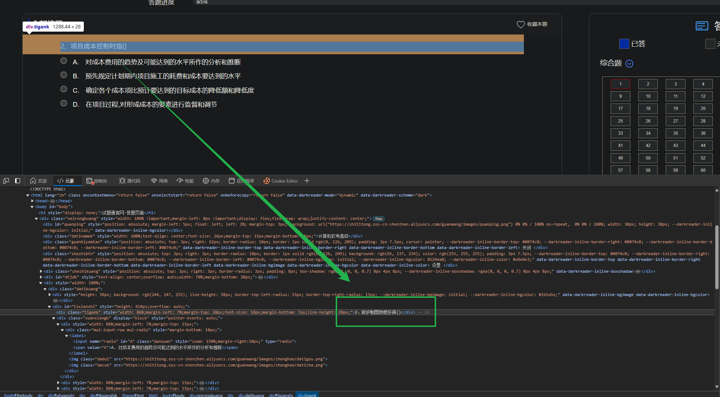
Task: Switch to the 控制台 tab
Action: coord(97,181)
